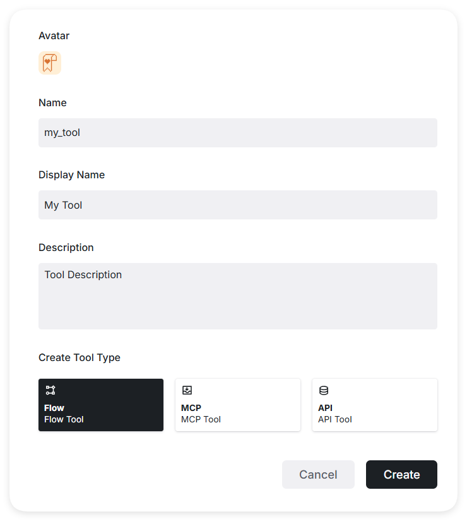This screenshot has height=521, width=467.
Task: Focus the Tool Description text area
Action: pyautogui.click(x=237, y=296)
